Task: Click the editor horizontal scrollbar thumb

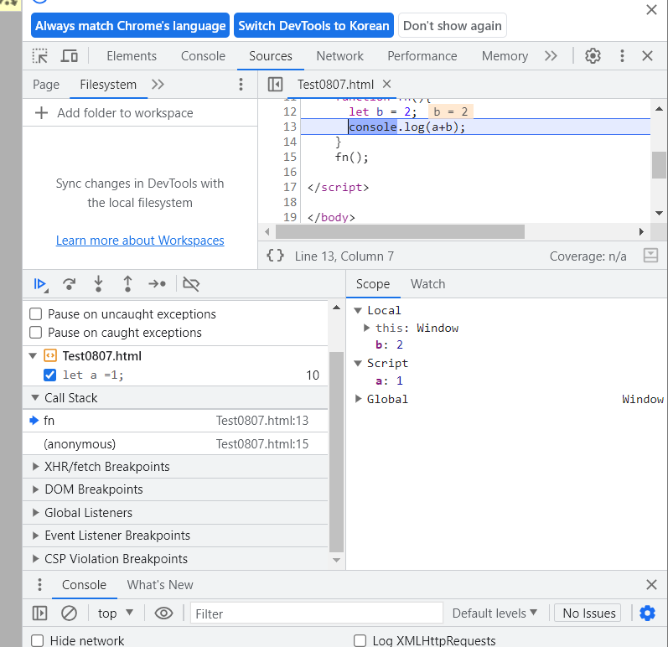Action: 400,231
